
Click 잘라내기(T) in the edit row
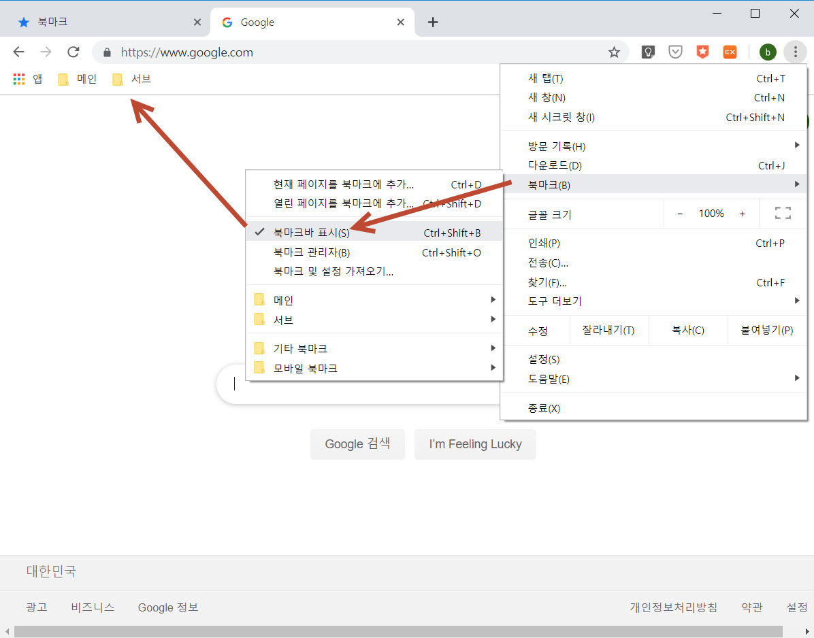tap(608, 331)
